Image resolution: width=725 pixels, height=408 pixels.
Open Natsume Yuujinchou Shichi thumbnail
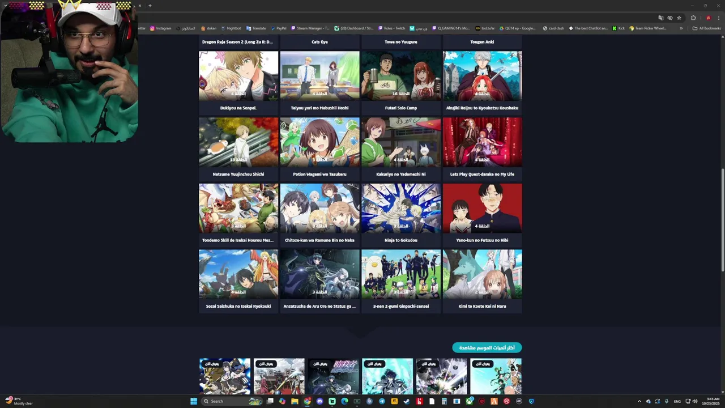(x=238, y=142)
